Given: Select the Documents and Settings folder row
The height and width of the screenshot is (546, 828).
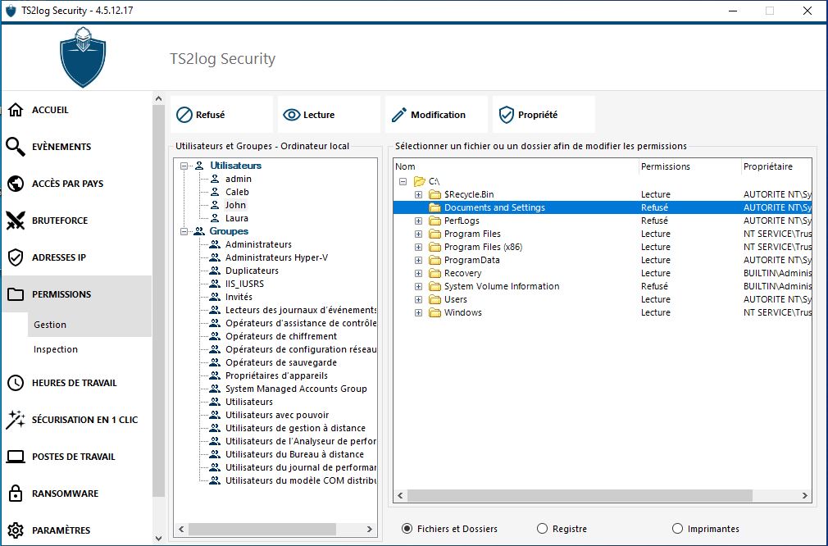Looking at the screenshot, I should (603, 207).
